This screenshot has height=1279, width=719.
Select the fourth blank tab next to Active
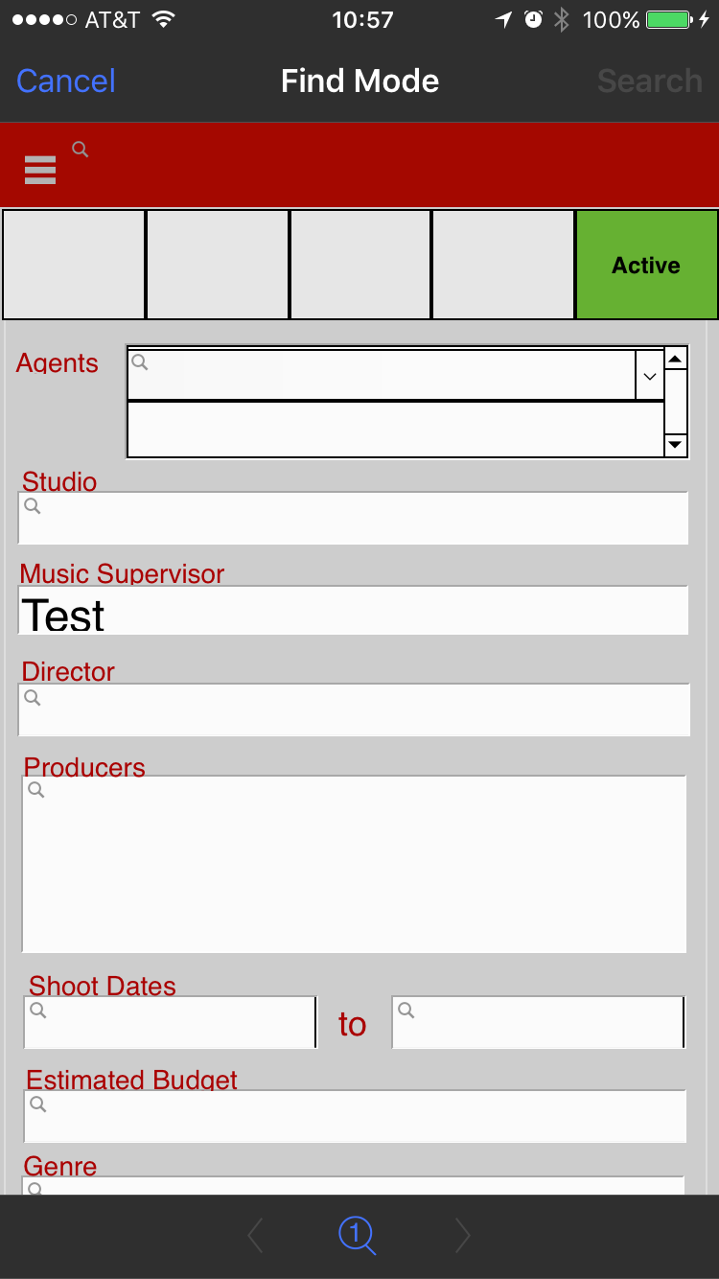pyautogui.click(x=502, y=266)
